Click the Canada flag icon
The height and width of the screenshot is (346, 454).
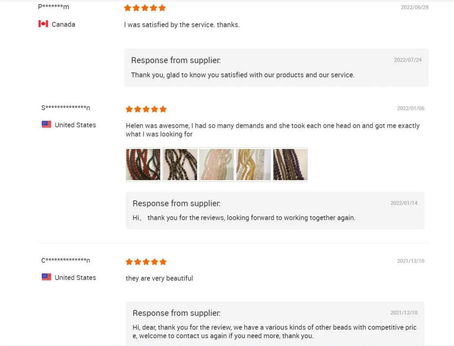[x=43, y=24]
